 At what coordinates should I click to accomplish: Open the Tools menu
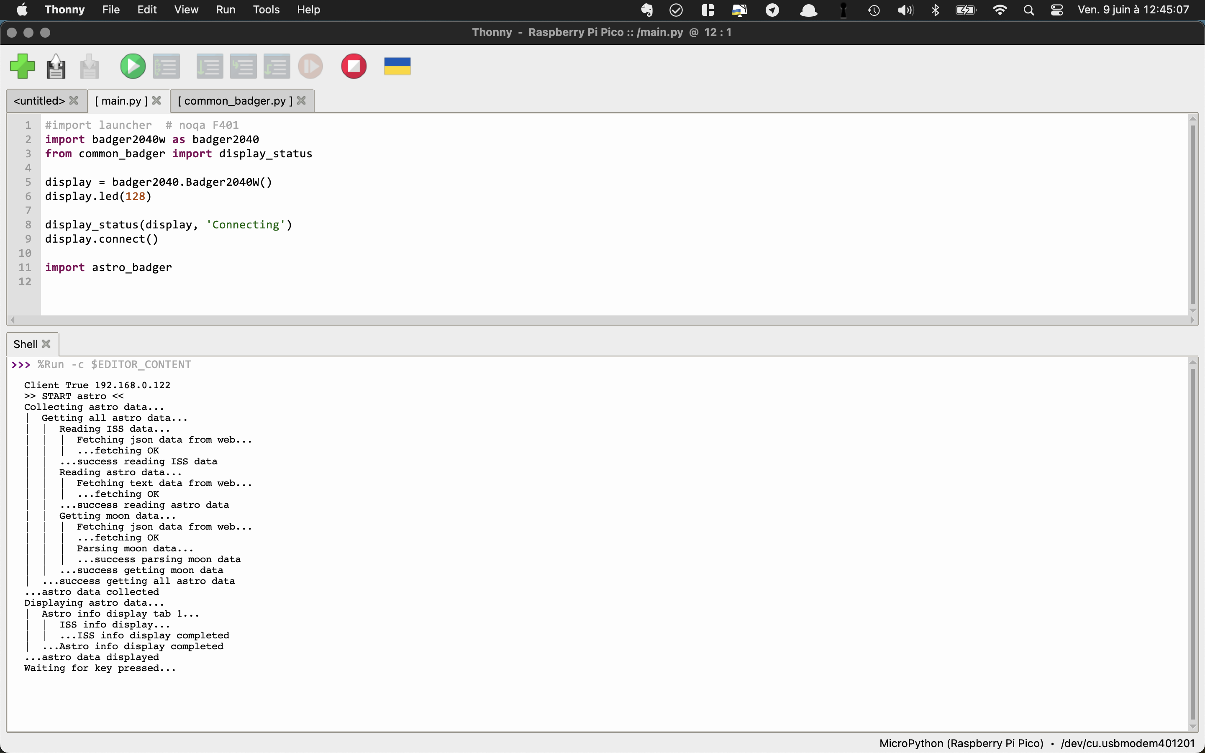coord(267,10)
